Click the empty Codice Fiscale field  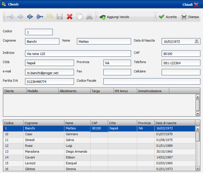coord(152,81)
